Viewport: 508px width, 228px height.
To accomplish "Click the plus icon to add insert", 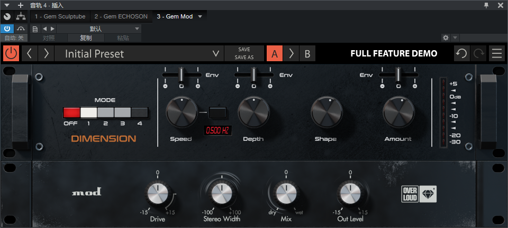I will point(21,5).
